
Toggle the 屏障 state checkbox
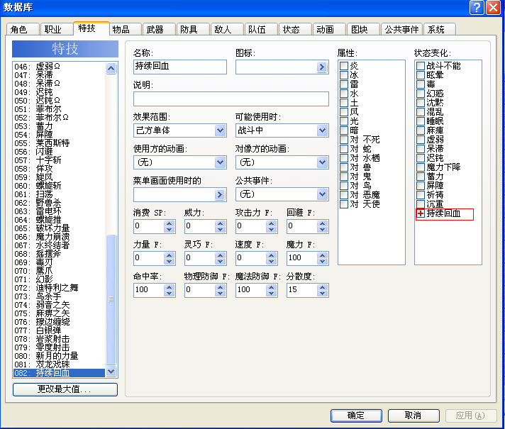pos(421,186)
